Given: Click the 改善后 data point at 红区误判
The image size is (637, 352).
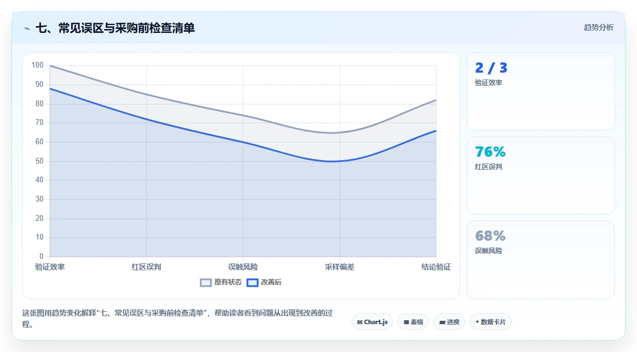Looking at the screenshot, I should (146, 119).
